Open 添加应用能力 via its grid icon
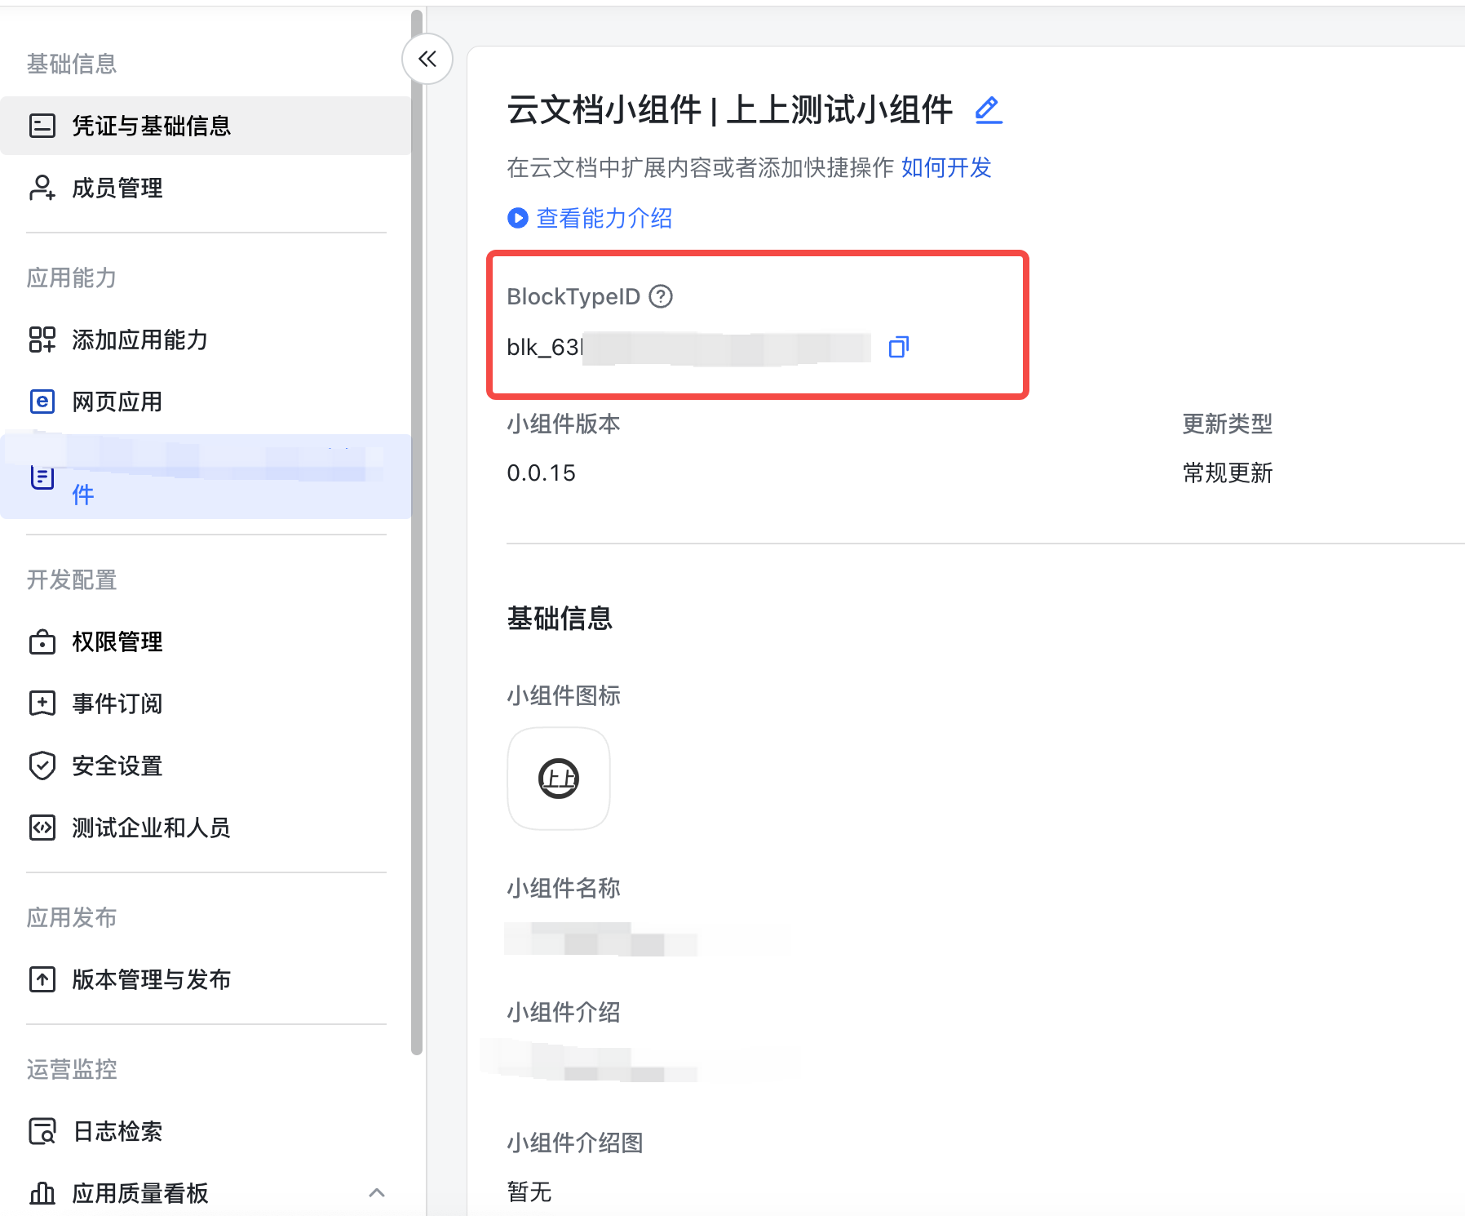Image resolution: width=1465 pixels, height=1216 pixels. (42, 340)
